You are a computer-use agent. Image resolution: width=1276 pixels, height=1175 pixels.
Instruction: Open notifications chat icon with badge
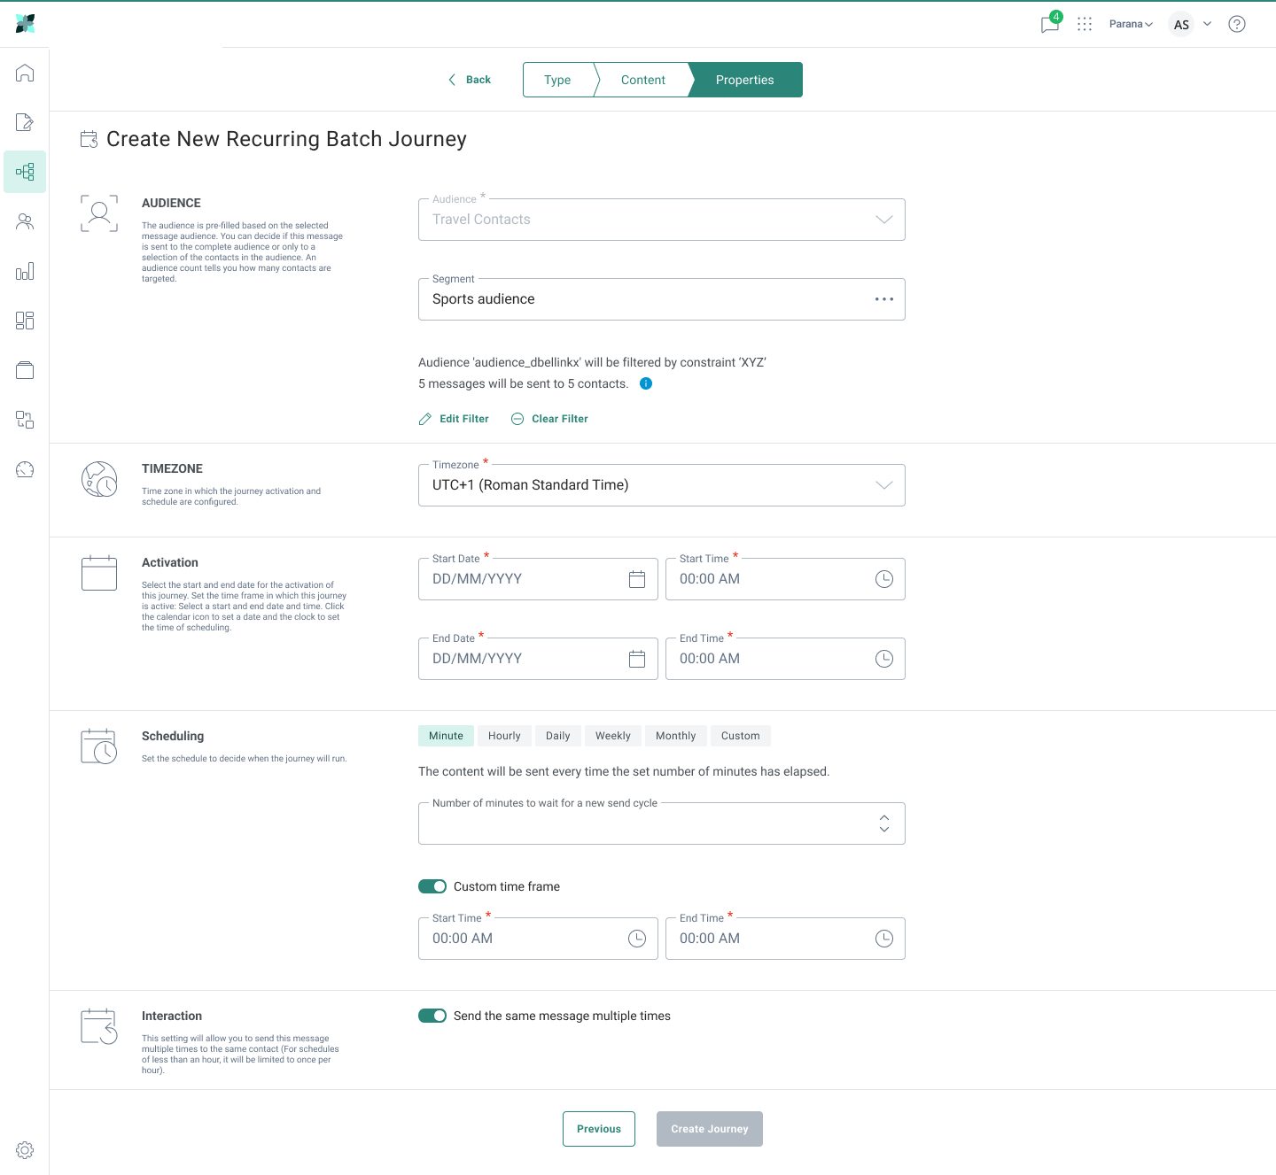tap(1050, 24)
